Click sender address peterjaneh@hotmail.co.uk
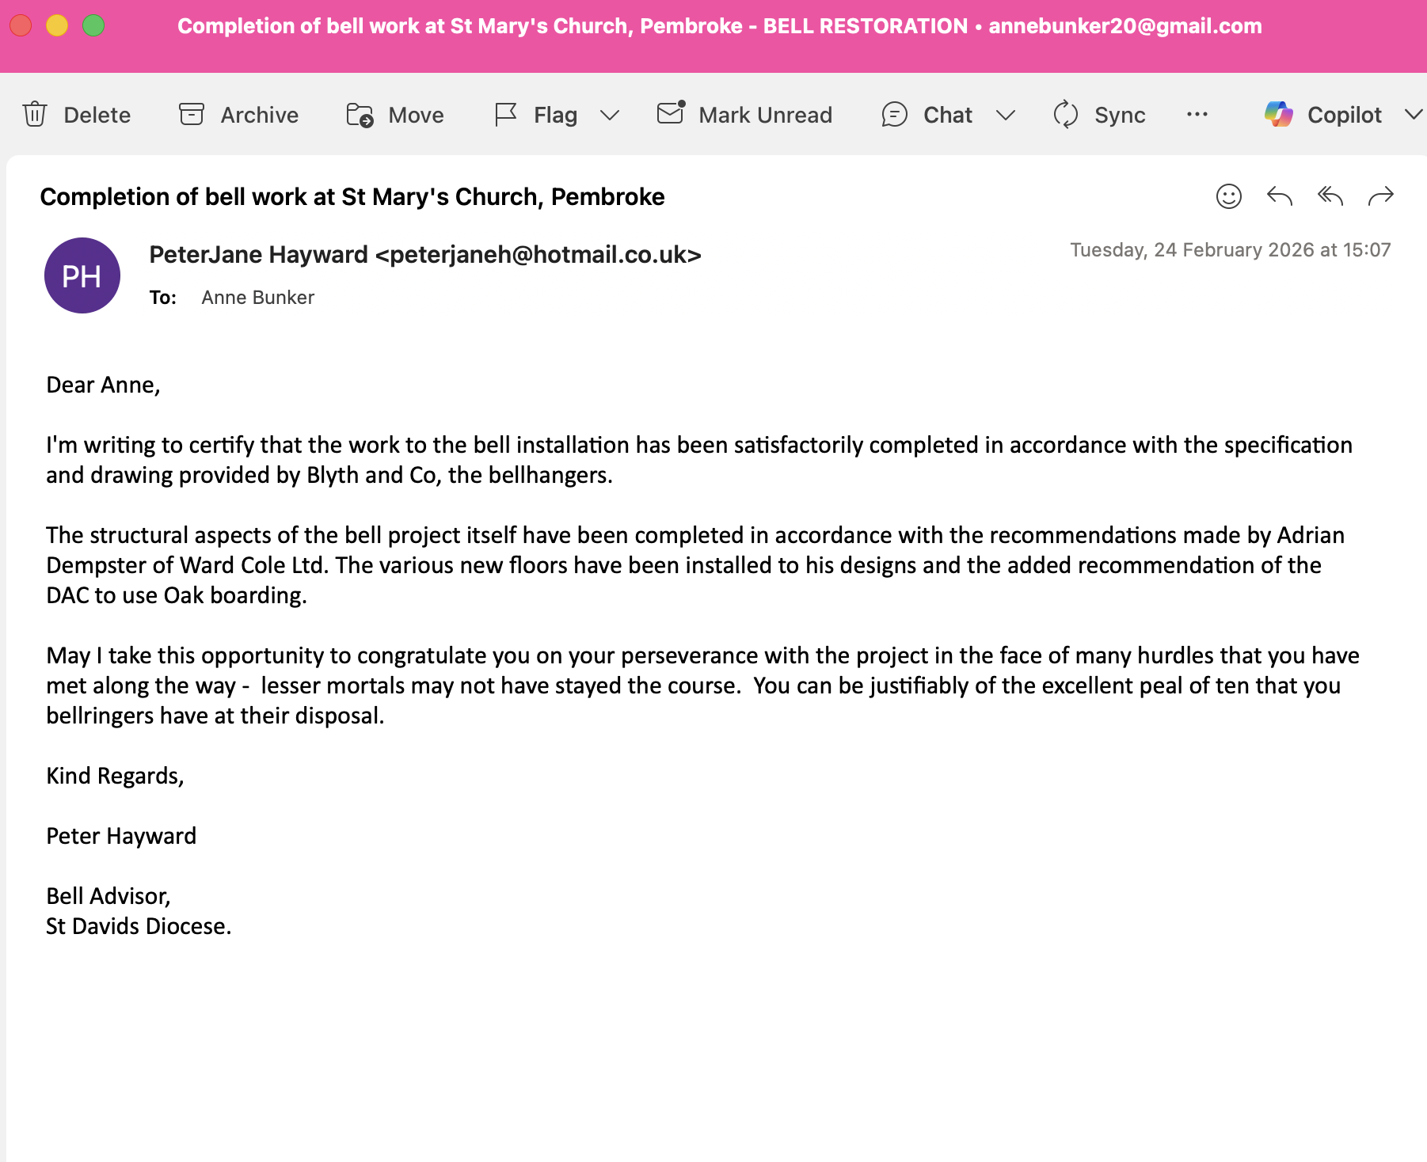 [538, 255]
